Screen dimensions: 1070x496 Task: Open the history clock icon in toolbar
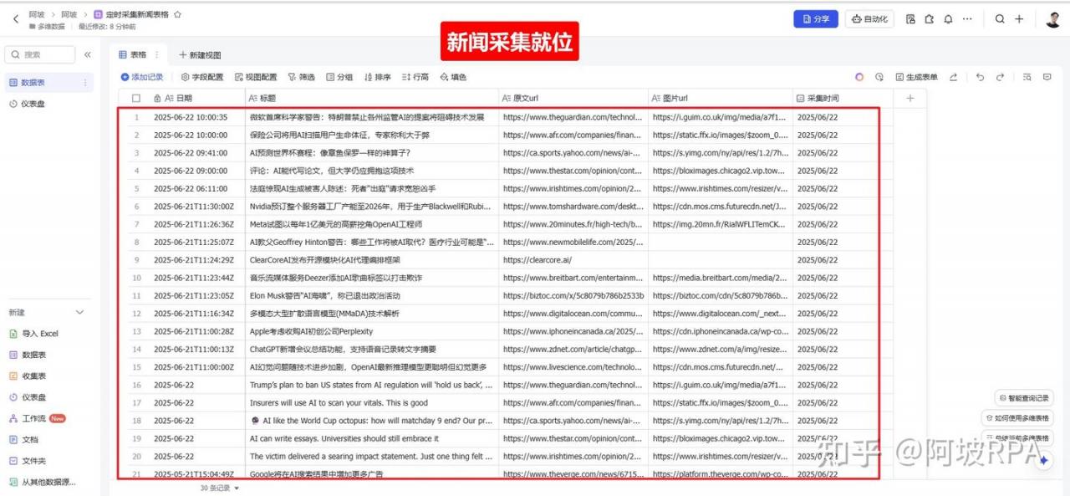tap(879, 77)
